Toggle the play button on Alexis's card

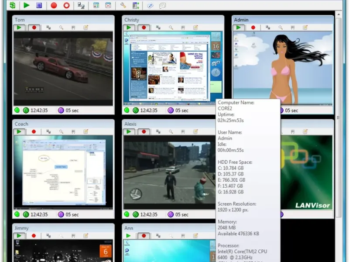129,131
